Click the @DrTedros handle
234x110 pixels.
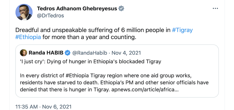pyautogui.click(x=50, y=16)
